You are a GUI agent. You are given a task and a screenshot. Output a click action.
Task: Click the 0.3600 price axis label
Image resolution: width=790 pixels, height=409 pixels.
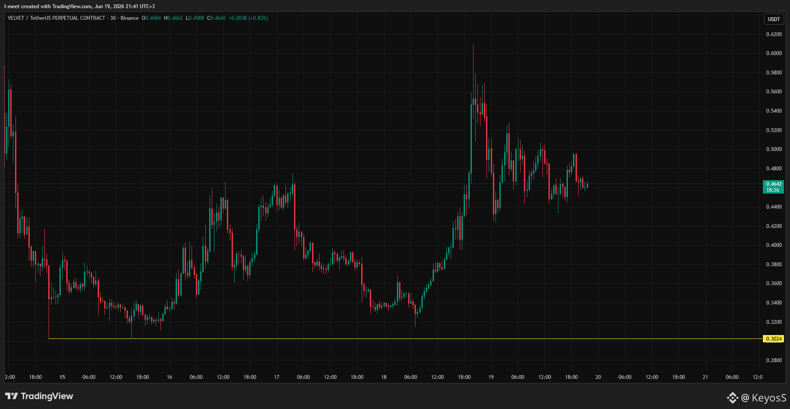774,283
